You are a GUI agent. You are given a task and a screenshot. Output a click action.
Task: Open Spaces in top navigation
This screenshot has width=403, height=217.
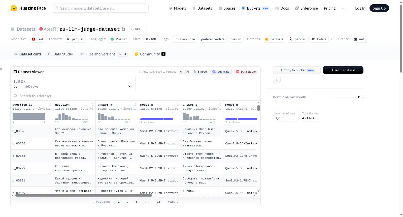pyautogui.click(x=227, y=8)
